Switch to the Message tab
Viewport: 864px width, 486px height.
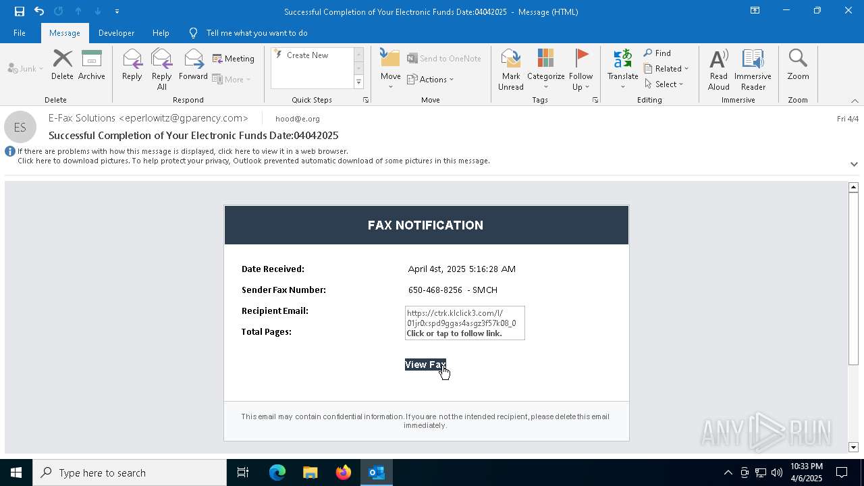(x=65, y=33)
